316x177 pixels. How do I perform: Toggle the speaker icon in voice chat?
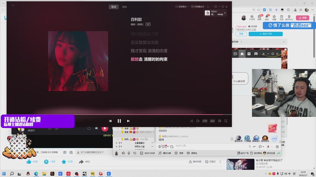[123, 153]
